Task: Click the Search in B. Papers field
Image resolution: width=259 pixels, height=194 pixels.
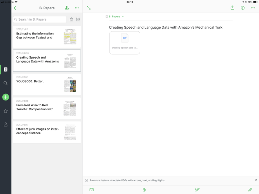Action: click(x=40, y=19)
